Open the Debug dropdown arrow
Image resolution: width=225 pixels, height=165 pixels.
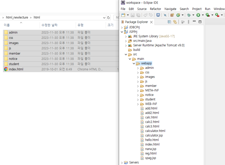193,15
